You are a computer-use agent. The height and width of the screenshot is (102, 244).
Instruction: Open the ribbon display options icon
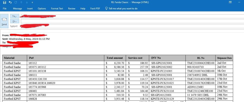click(230, 2)
